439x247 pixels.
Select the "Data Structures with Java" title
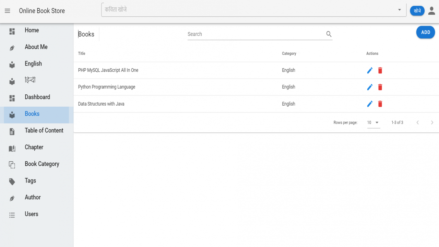click(x=101, y=104)
